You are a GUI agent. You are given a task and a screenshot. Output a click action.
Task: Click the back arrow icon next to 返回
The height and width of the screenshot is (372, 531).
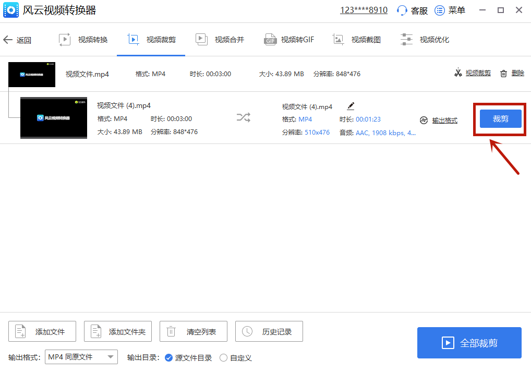pyautogui.click(x=8, y=40)
